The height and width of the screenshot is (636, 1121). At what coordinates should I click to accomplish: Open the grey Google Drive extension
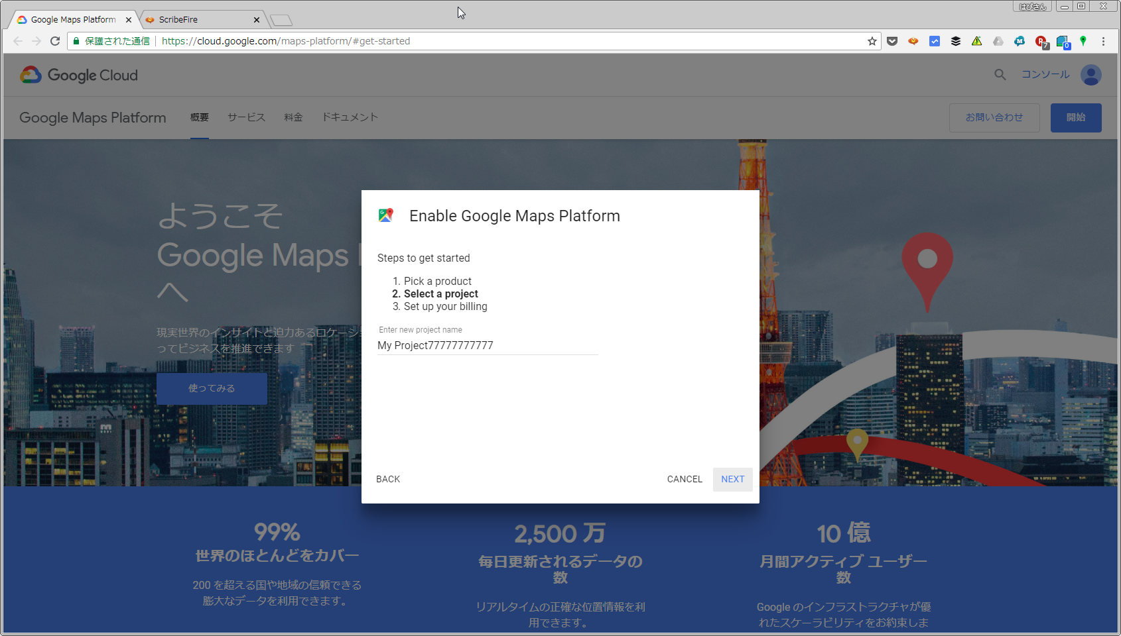click(x=998, y=41)
